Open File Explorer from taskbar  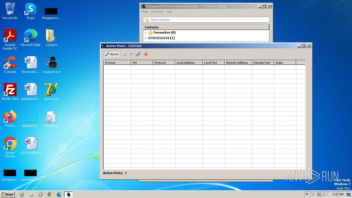(x=31, y=194)
